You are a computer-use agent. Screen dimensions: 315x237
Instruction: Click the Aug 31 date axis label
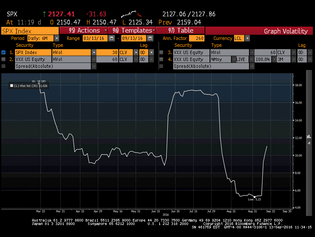pos(252,211)
